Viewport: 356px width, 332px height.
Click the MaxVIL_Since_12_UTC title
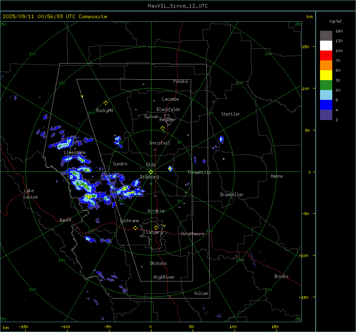point(178,6)
